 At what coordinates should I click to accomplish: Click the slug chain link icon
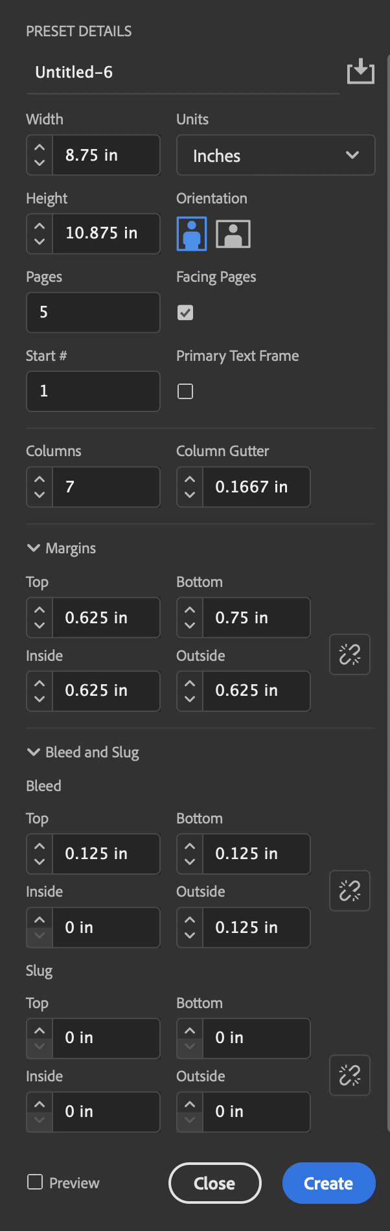click(x=350, y=1076)
